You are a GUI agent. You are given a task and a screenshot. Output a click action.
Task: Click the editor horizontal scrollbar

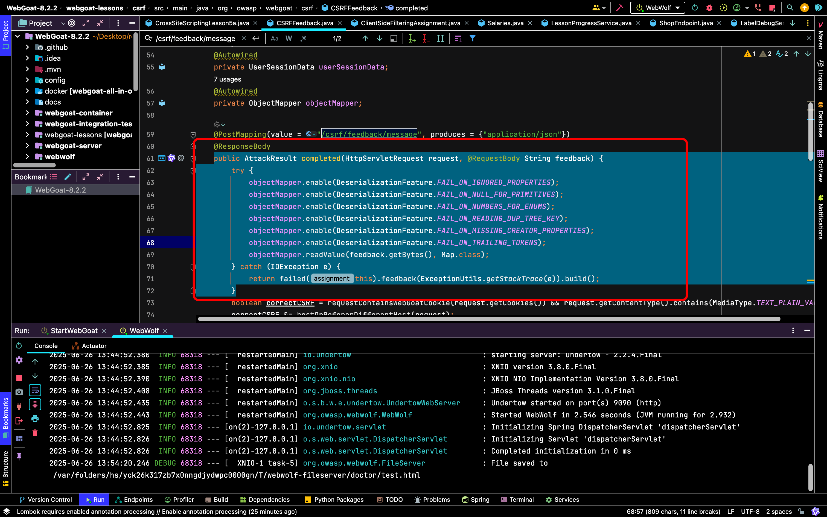click(x=489, y=319)
